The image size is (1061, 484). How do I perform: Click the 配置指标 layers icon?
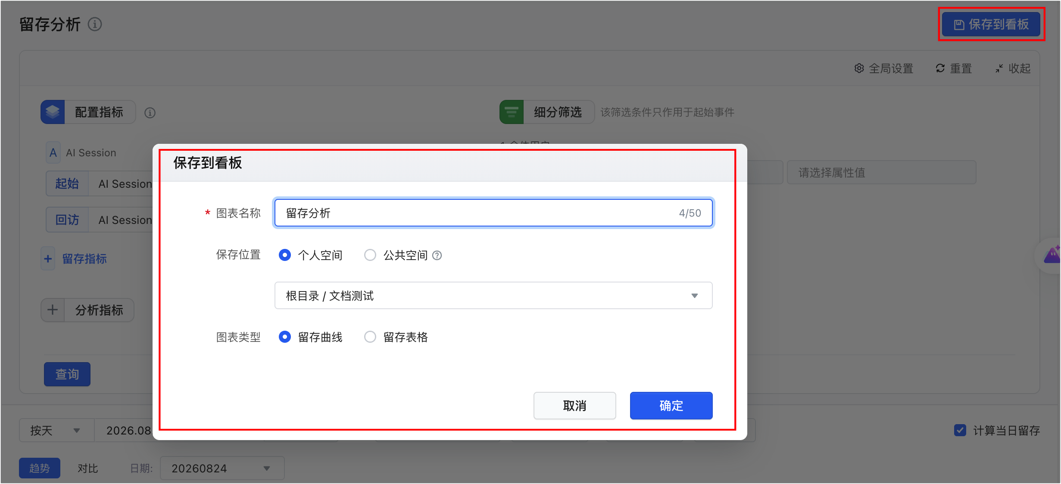click(x=53, y=112)
